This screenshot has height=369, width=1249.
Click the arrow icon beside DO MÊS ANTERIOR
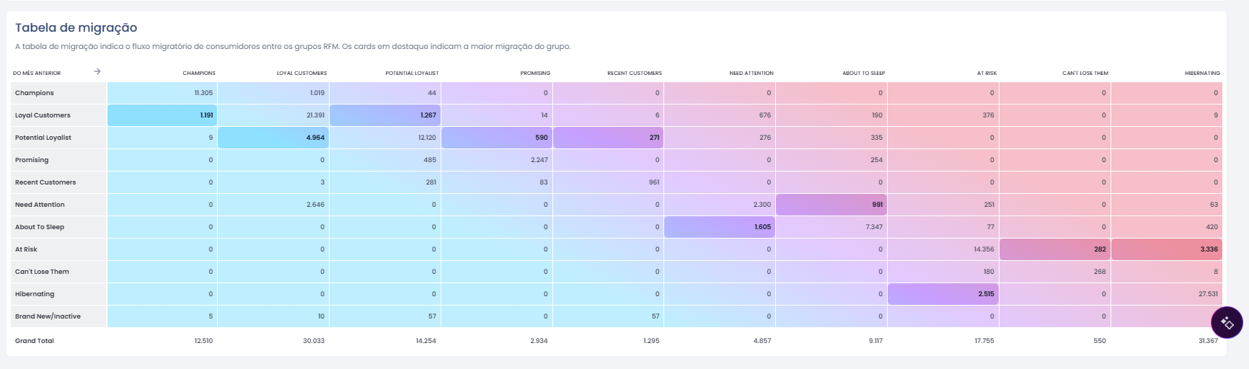(97, 71)
